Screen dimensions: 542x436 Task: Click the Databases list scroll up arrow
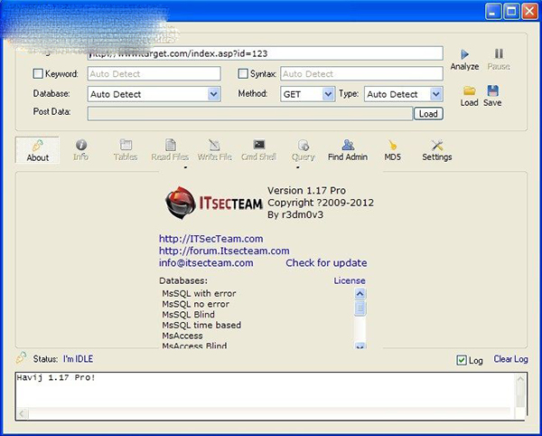[x=360, y=294]
